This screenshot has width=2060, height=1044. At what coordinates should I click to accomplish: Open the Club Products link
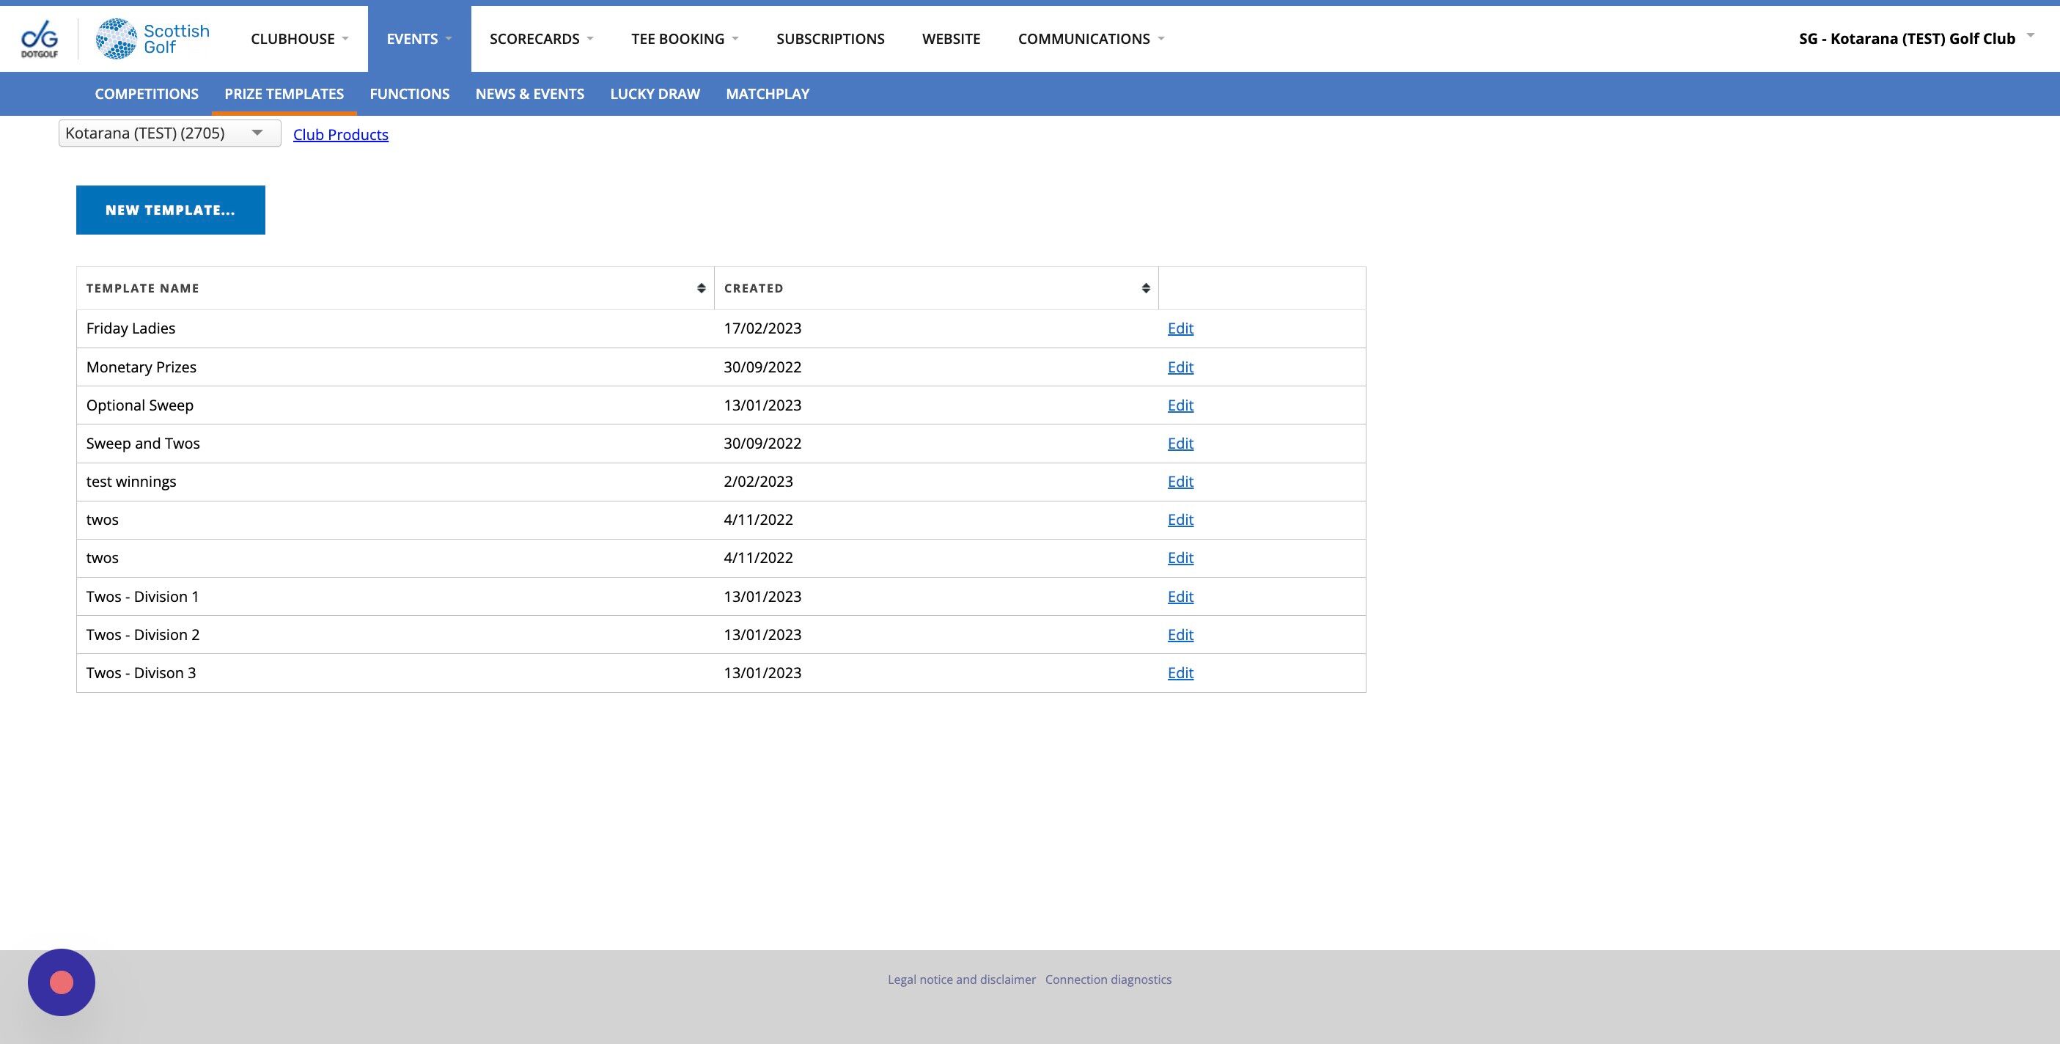(340, 134)
